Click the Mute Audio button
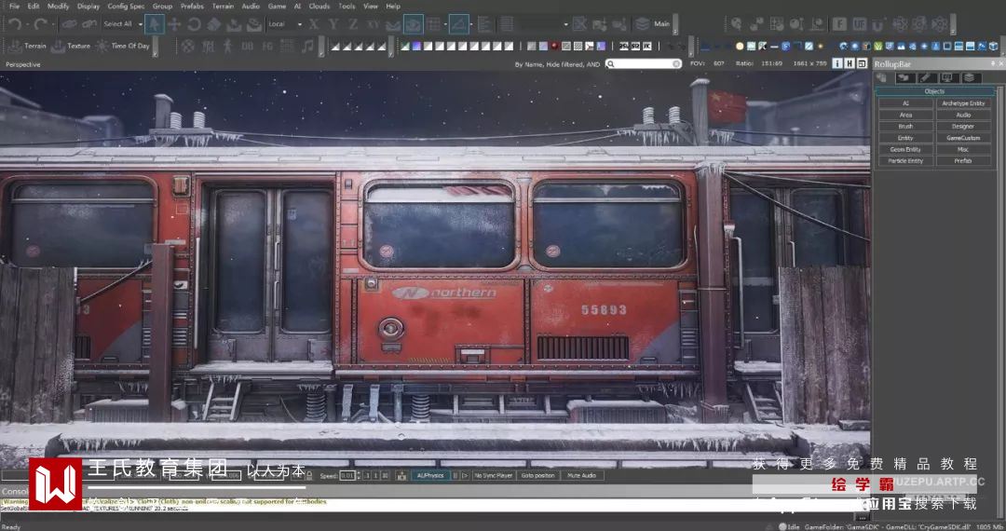Screen dimensions: 1006x531 (x=581, y=475)
